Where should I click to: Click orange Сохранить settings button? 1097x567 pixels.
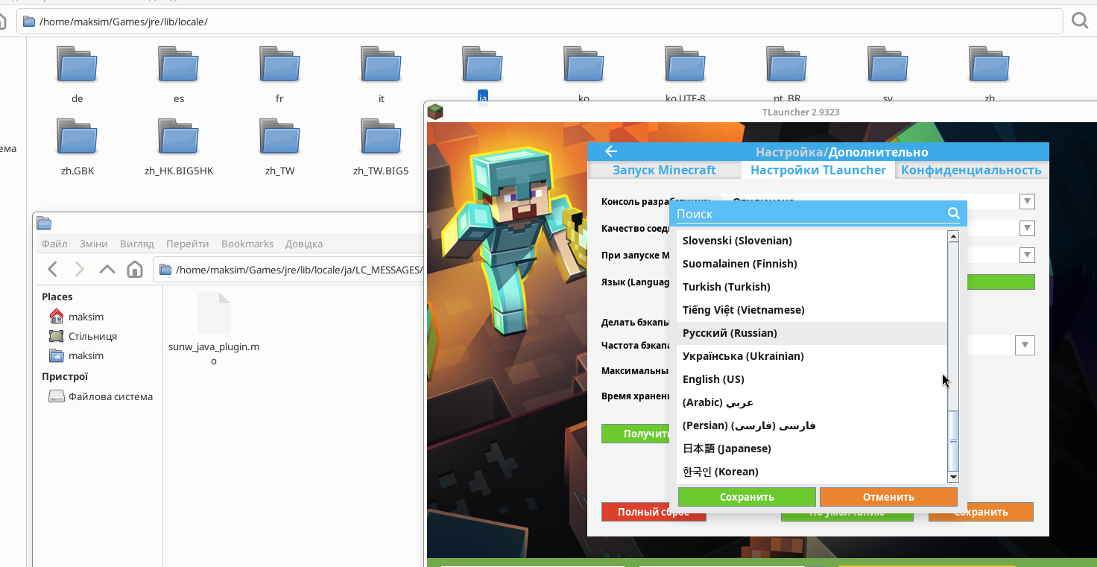981,512
